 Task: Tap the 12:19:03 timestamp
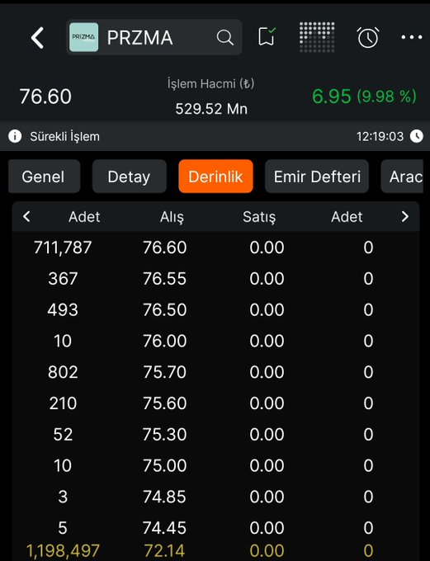pos(380,136)
